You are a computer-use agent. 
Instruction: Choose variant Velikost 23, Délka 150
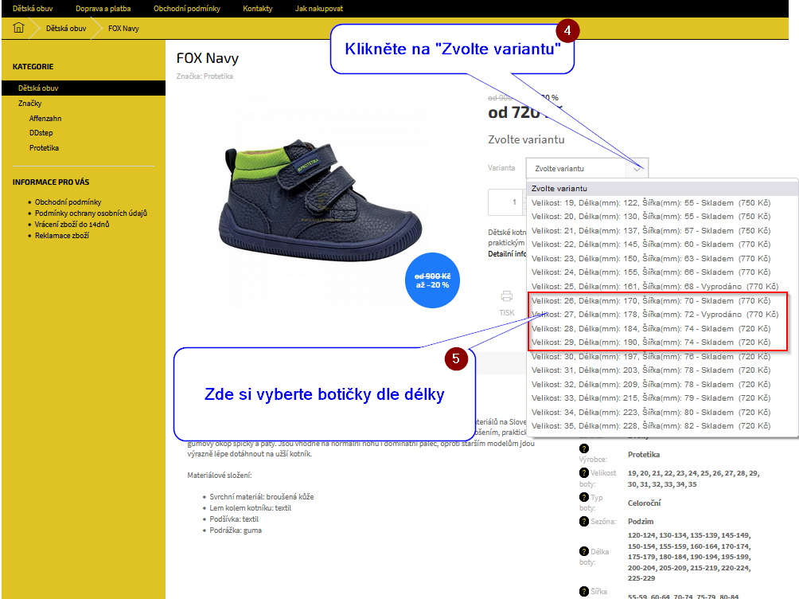(x=662, y=259)
